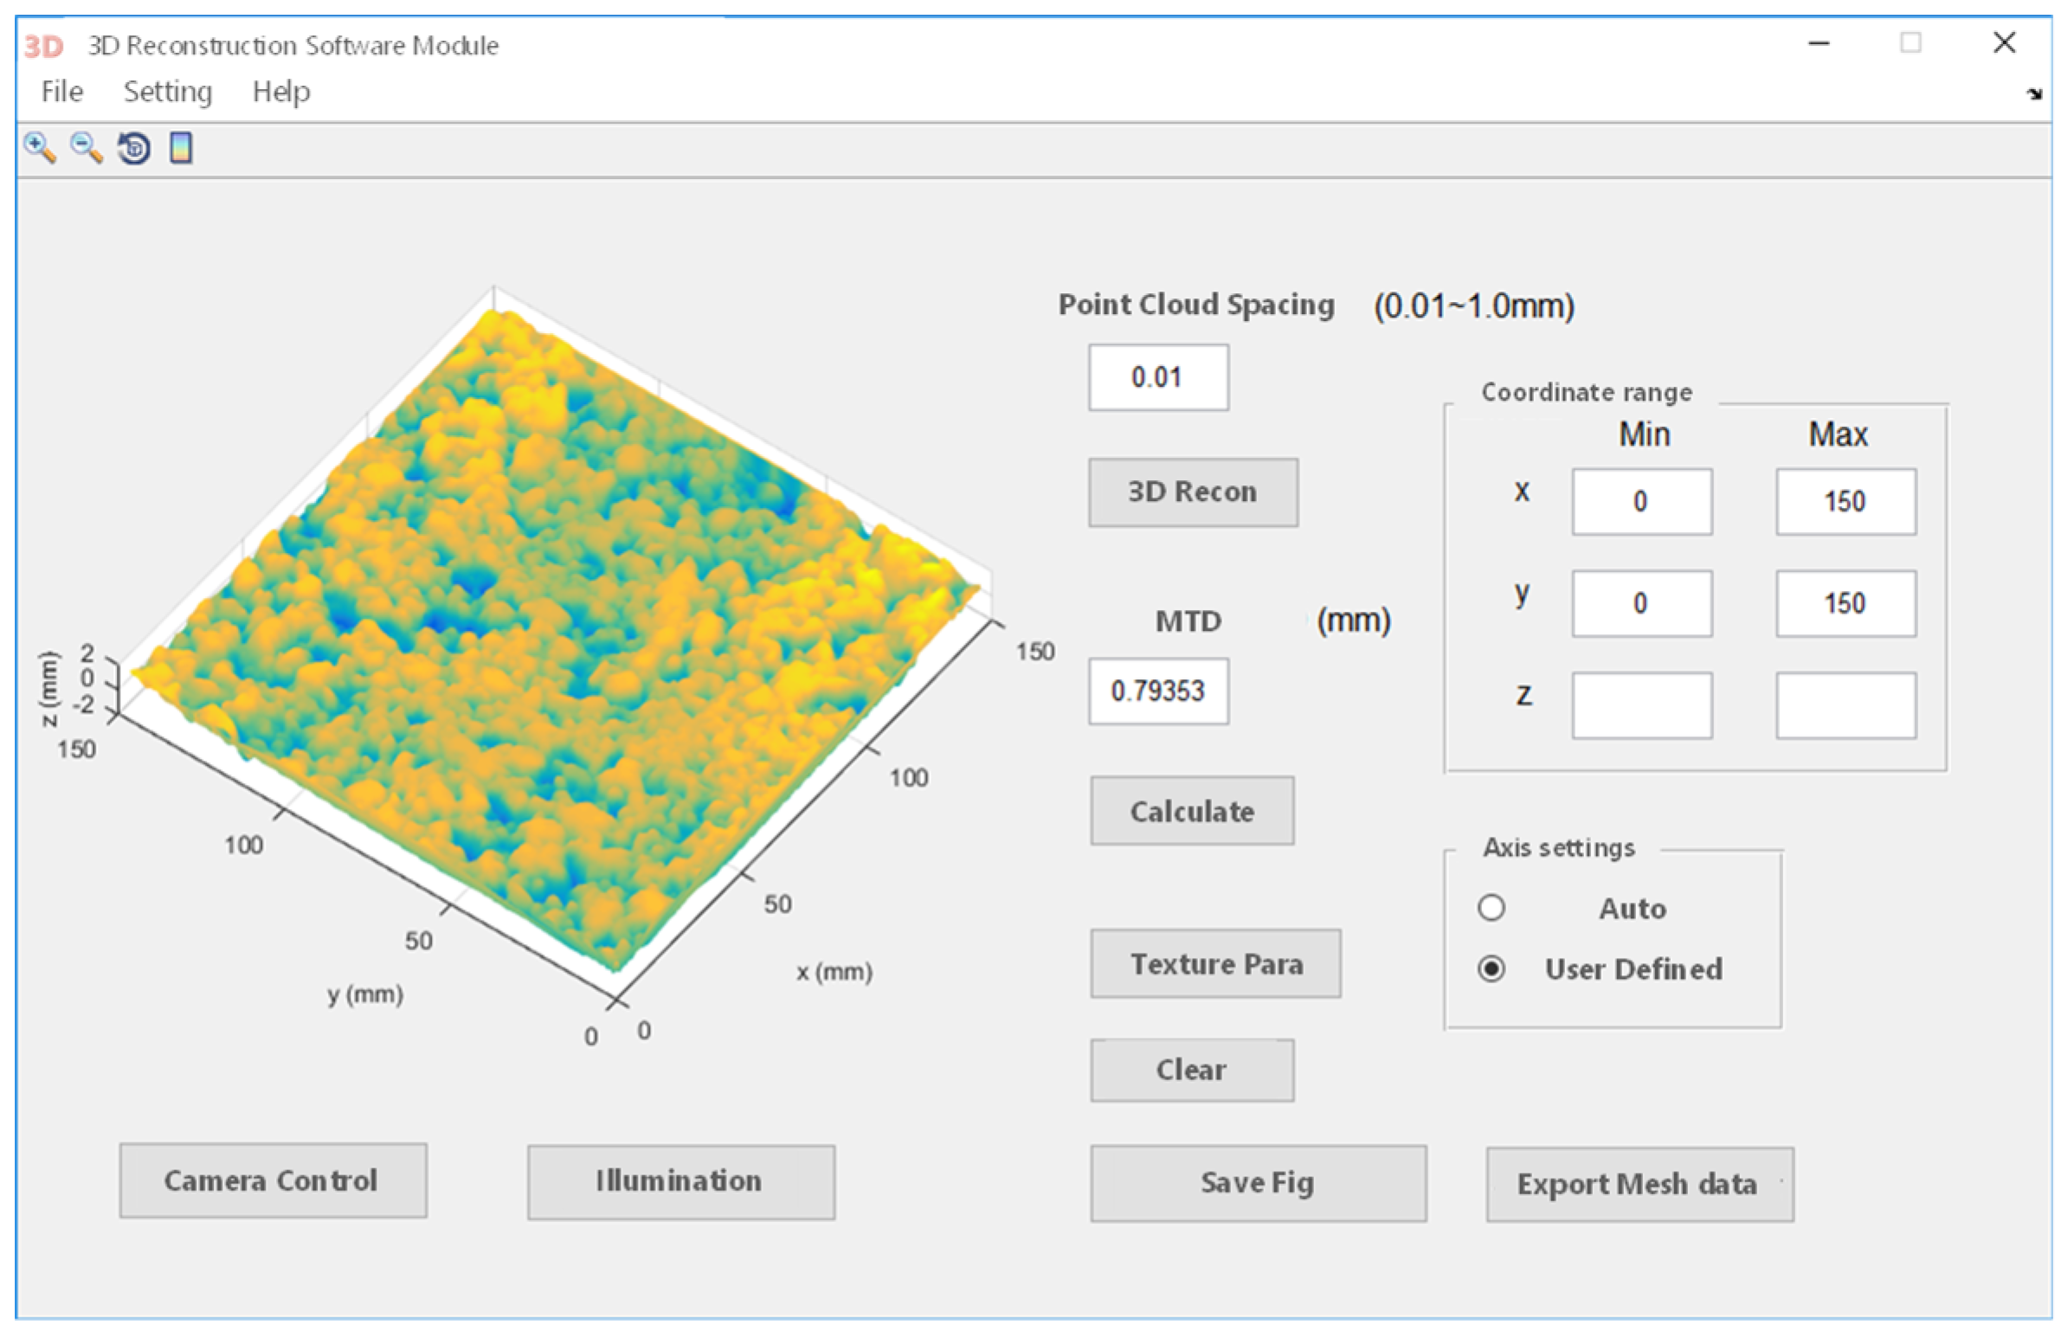This screenshot has height=1331, width=2061.
Task: Select the Zoom Out magnifier tool
Action: pos(86,148)
